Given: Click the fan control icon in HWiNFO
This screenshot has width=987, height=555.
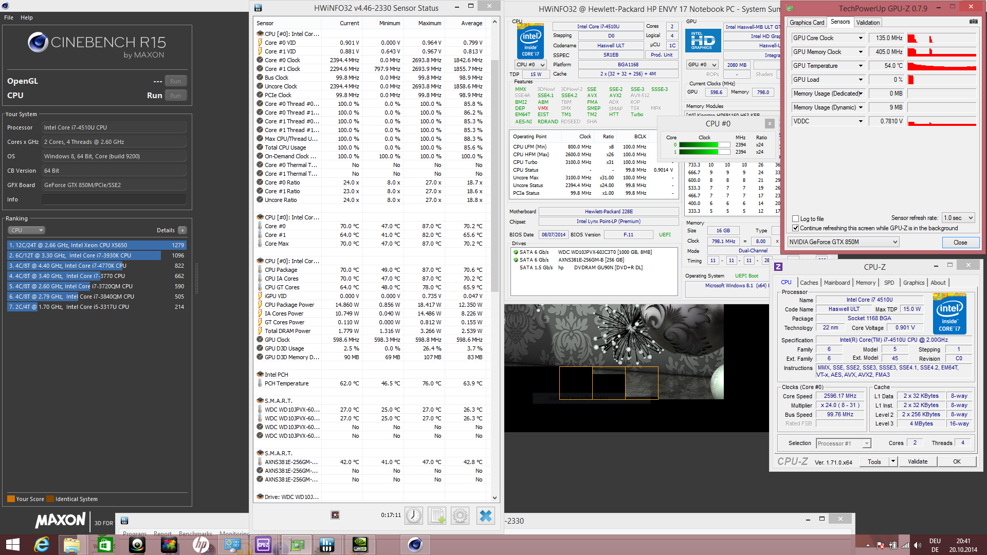Looking at the screenshot, I should (x=335, y=515).
